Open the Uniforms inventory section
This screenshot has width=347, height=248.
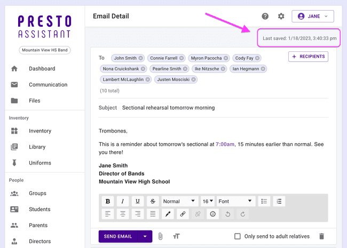pos(40,162)
